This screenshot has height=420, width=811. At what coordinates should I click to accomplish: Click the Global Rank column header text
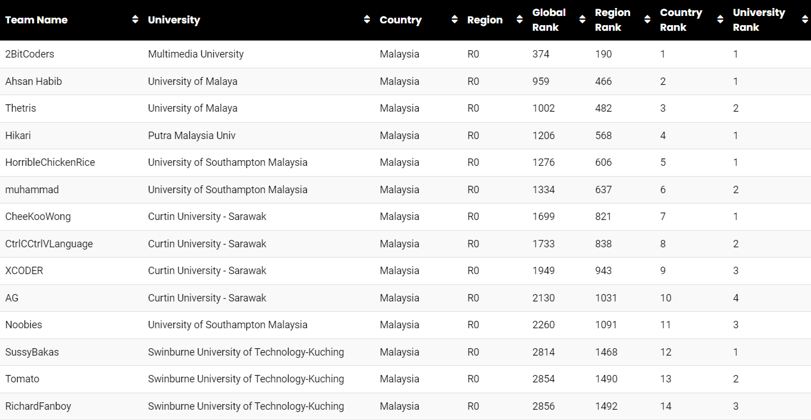pyautogui.click(x=549, y=20)
